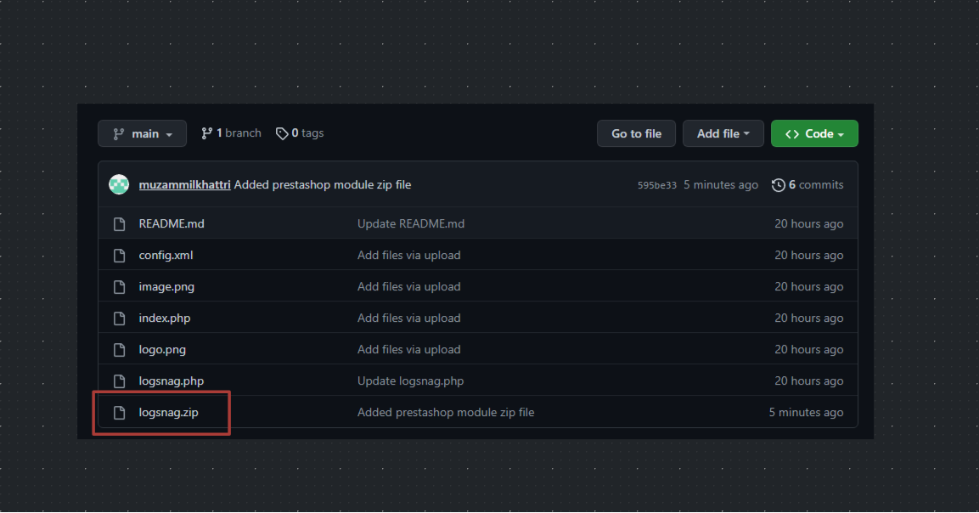Open the 1 branch link
This screenshot has width=979, height=513.
click(231, 133)
